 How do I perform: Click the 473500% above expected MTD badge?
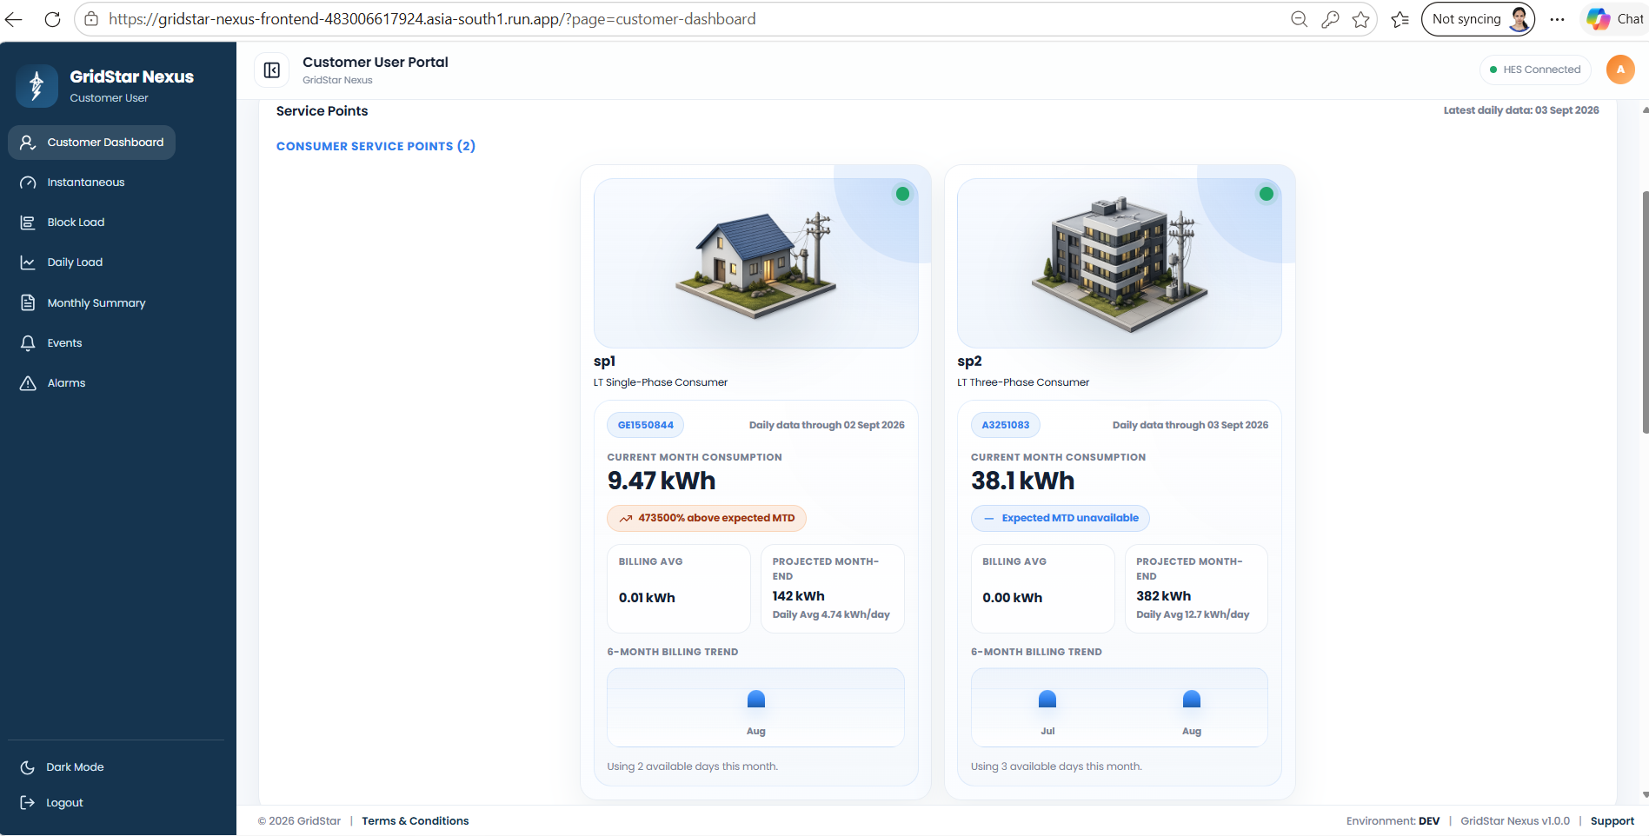click(707, 518)
